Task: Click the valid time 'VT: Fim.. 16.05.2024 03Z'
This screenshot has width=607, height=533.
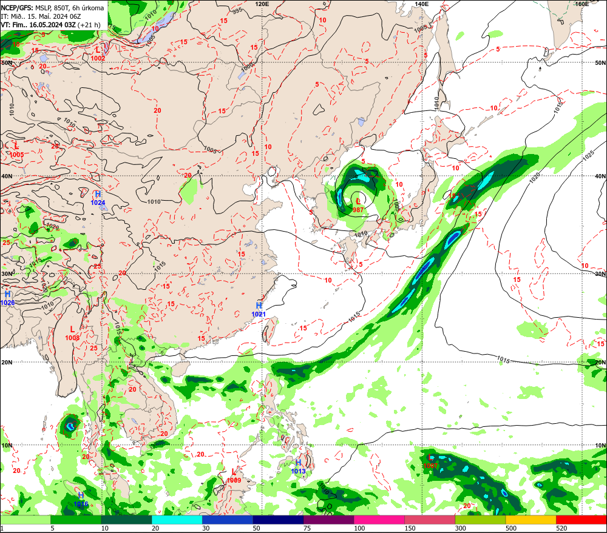Action: tap(38, 25)
